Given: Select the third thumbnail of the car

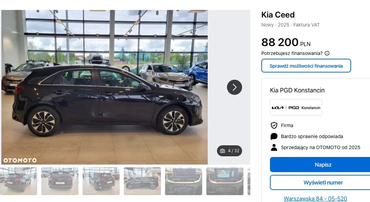Looking at the screenshot, I should [101, 181].
